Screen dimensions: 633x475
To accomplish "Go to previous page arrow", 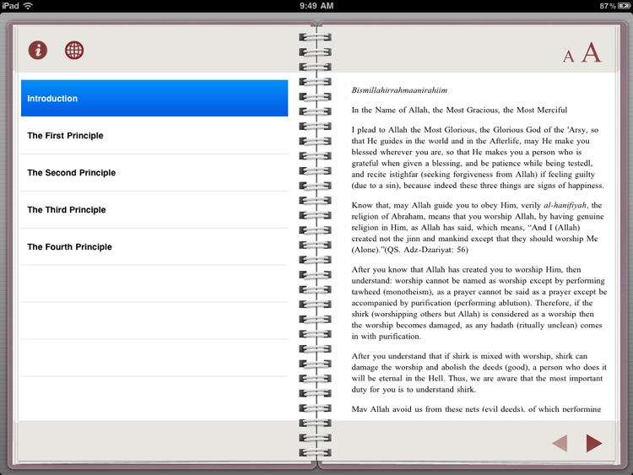I will [560, 443].
